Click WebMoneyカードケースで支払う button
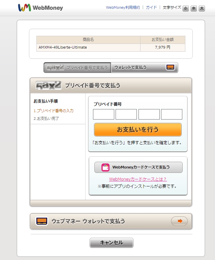Image resolution: width=215 pixels, height=260 pixels. [x=139, y=167]
